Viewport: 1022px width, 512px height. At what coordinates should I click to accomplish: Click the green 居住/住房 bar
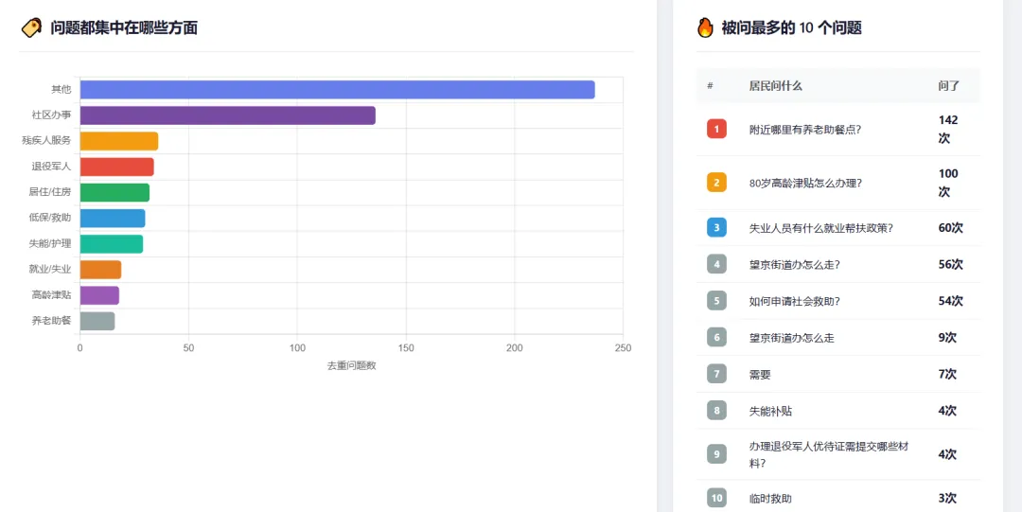pos(115,192)
